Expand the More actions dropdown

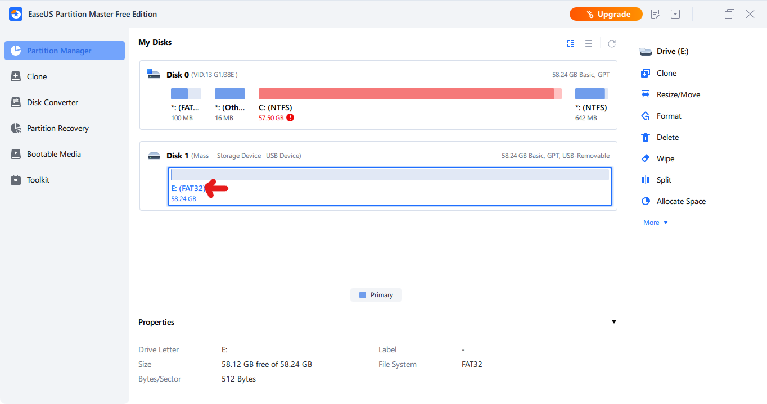(656, 223)
